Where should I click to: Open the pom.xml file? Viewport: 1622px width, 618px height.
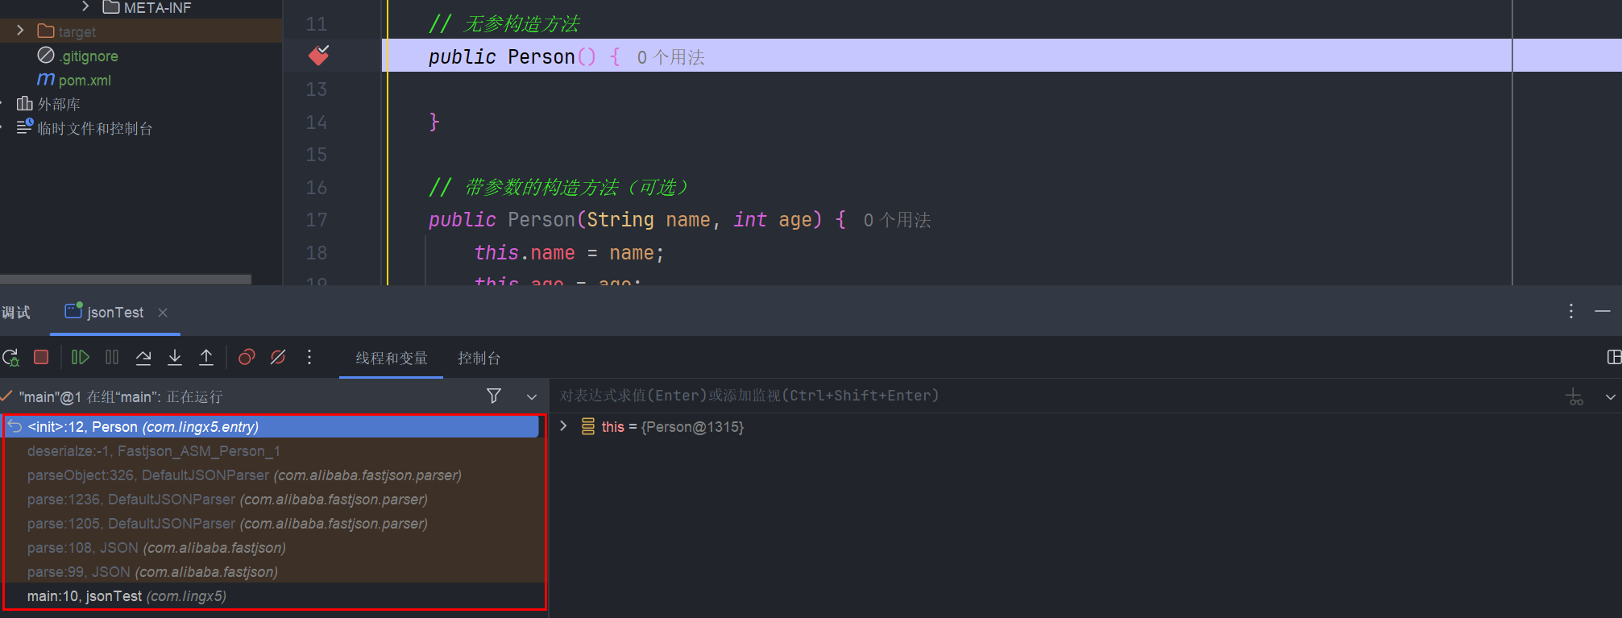(85, 81)
